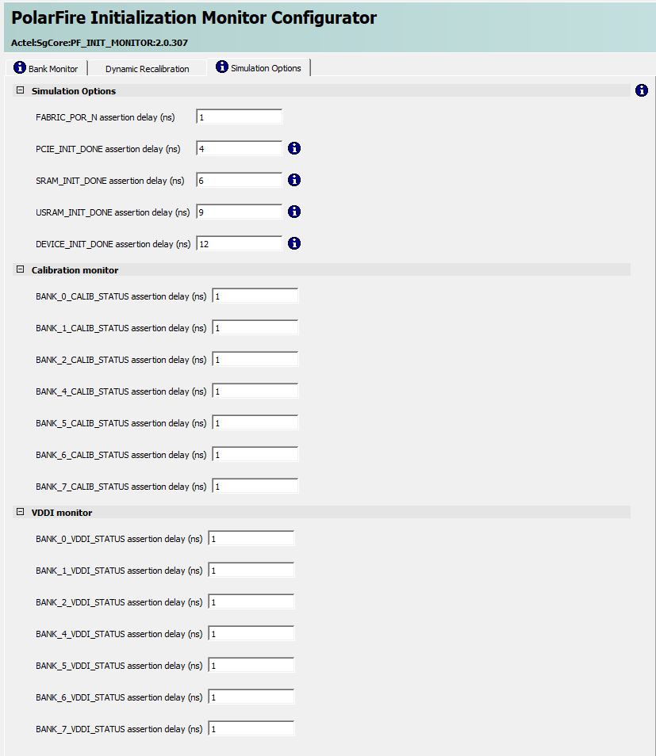
Task: Collapse the Simulation Options section
Action: (x=21, y=91)
